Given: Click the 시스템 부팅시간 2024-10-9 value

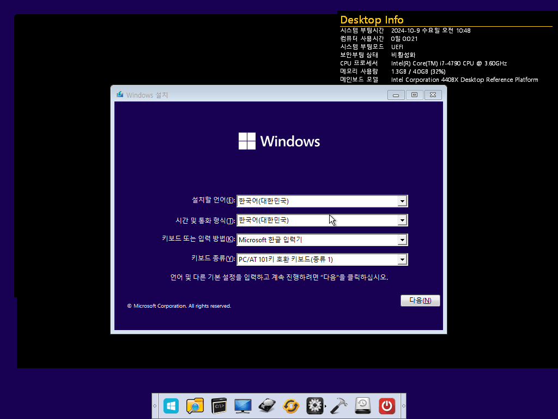Looking at the screenshot, I should tap(430, 31).
